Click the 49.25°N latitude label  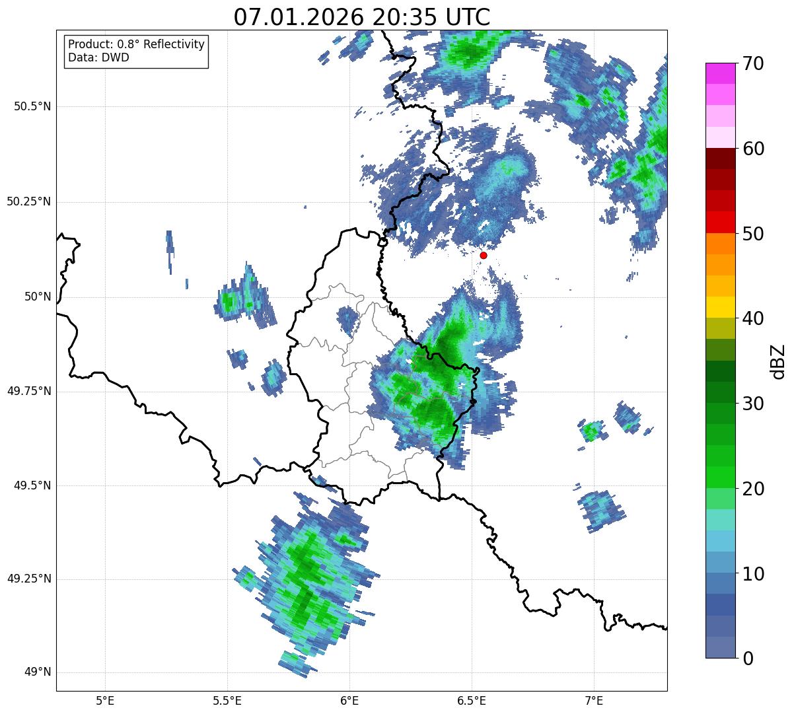pyautogui.click(x=28, y=579)
